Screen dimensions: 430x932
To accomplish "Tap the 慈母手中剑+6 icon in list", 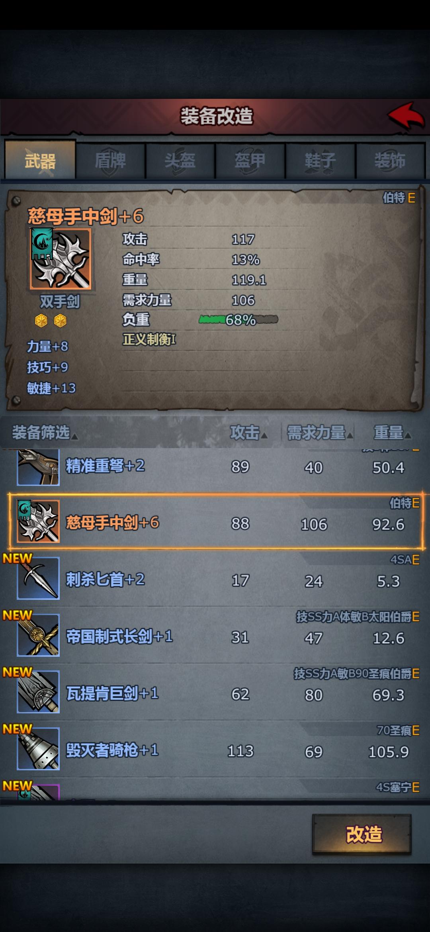I will click(x=38, y=521).
